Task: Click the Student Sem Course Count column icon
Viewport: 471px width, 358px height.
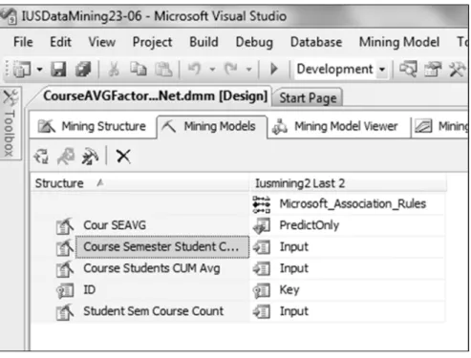Action: 65,312
